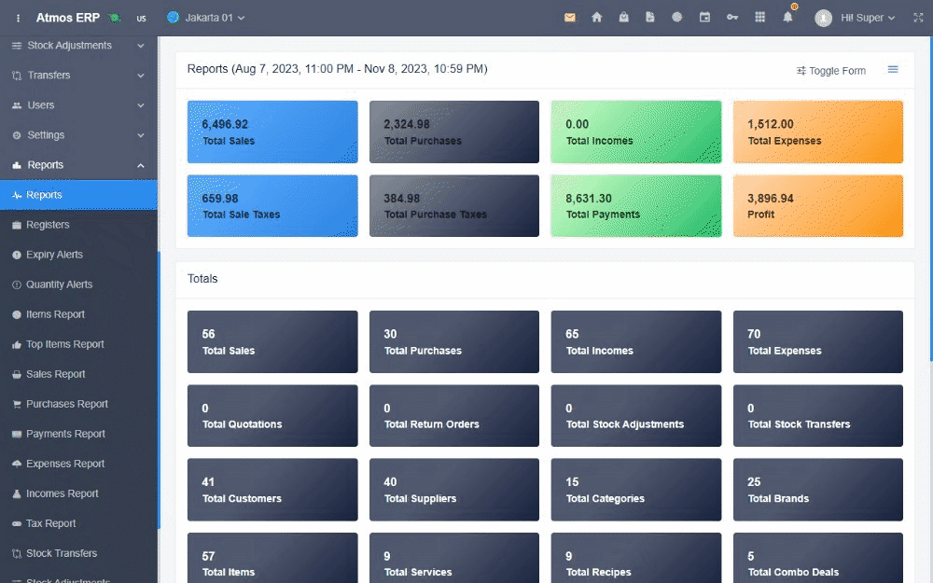
Task: Go to the home icon in top bar
Action: (597, 17)
